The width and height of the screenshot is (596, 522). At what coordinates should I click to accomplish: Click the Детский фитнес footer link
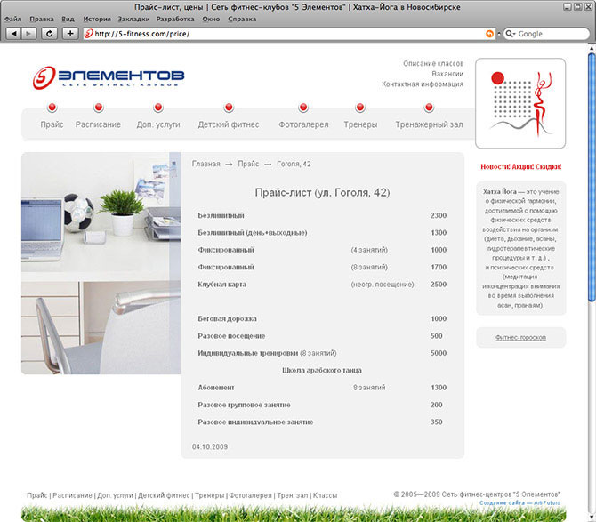pos(164,495)
